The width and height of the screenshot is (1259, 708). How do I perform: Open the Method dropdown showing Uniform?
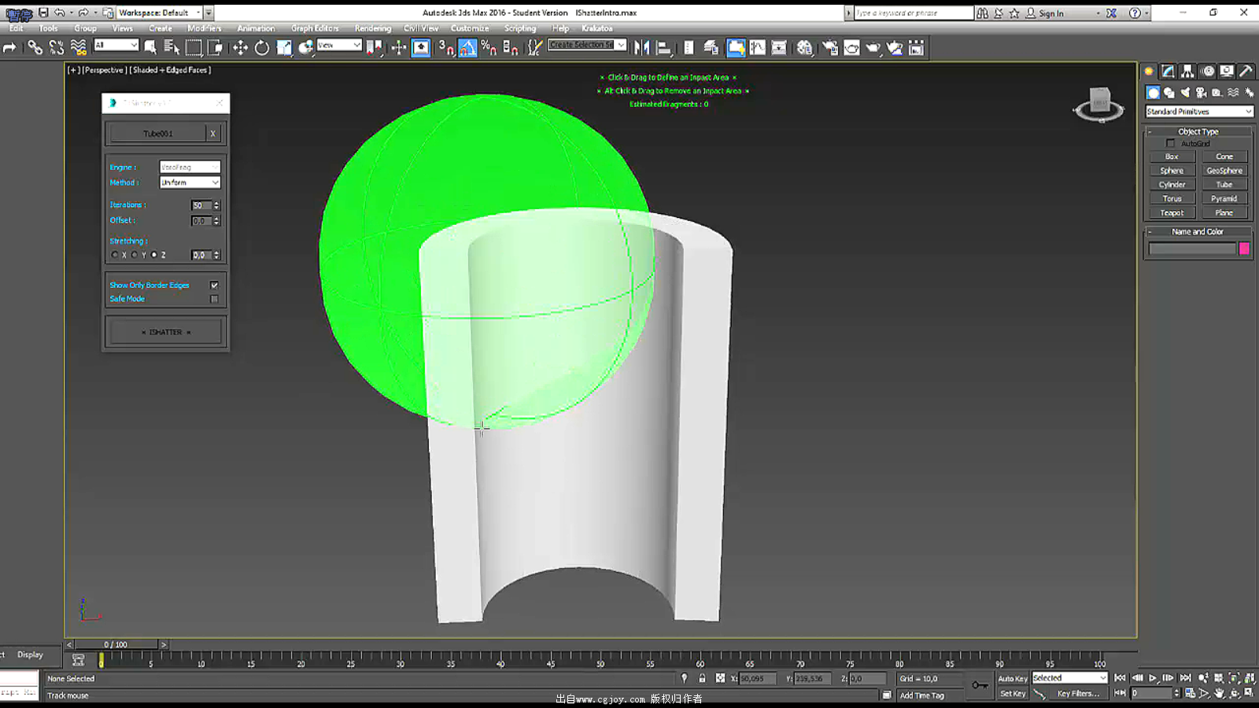point(190,183)
